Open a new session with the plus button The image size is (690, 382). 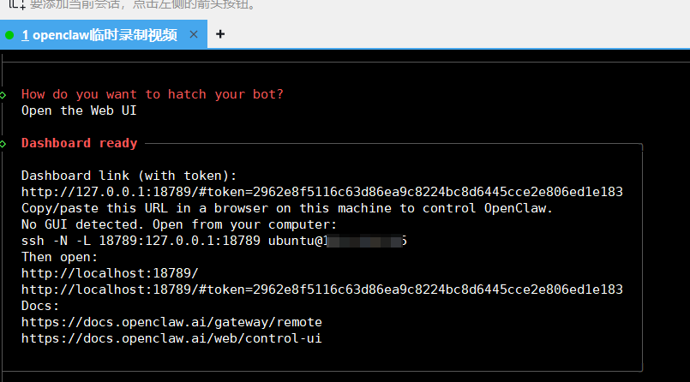coord(220,34)
